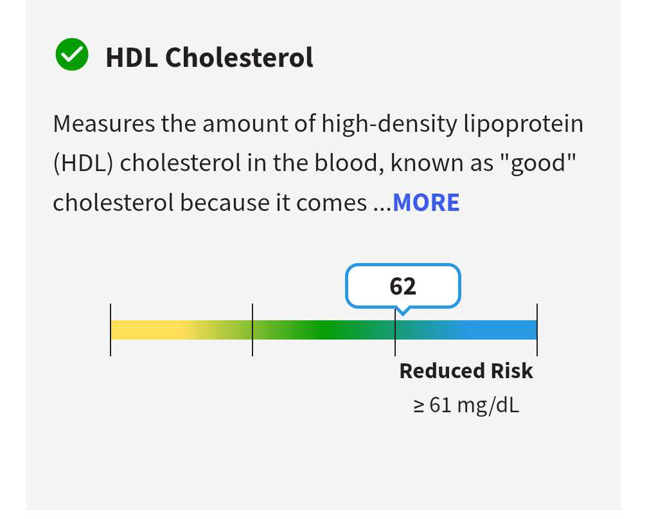Click the green checkmark status icon

pyautogui.click(x=71, y=55)
